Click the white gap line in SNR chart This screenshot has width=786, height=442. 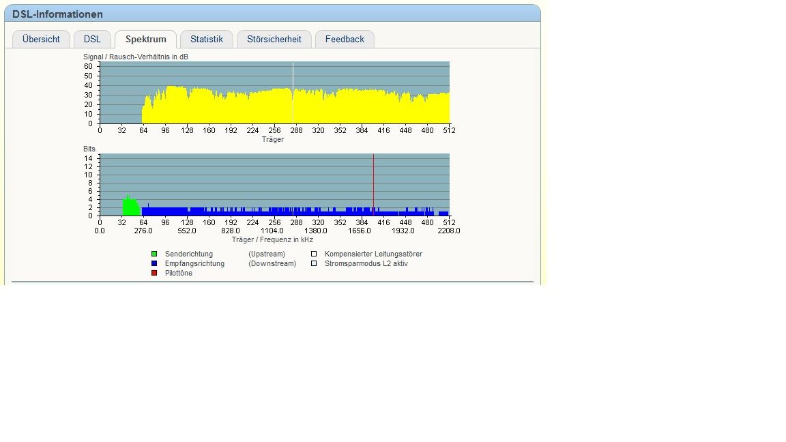[293, 93]
